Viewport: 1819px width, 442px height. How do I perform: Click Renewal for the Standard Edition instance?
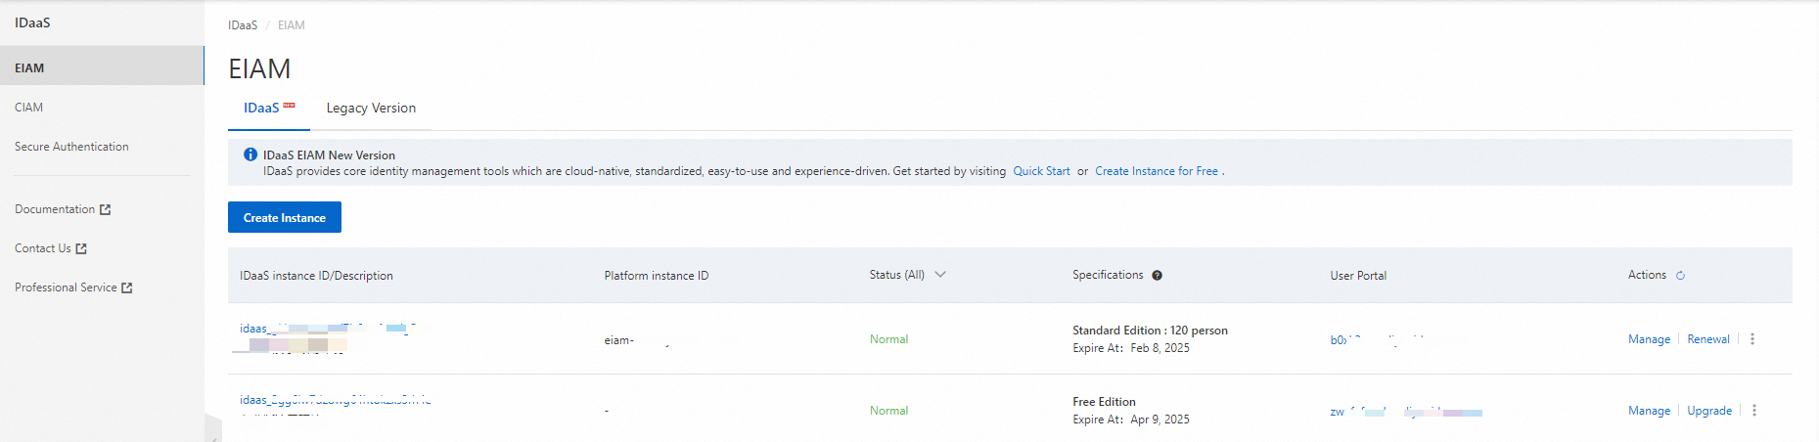tap(1708, 339)
